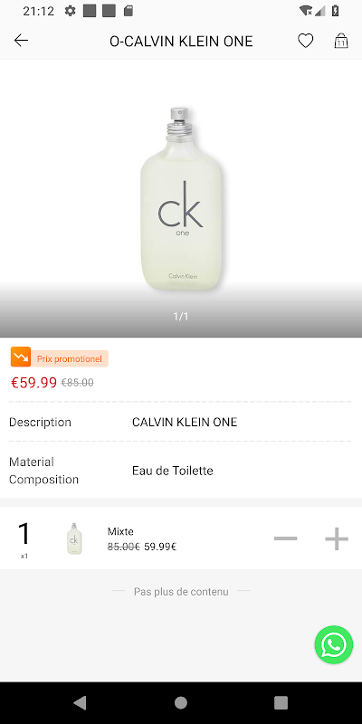Screen dimensions: 362x724
Task: Tap the CK One bottle product image
Action: click(x=181, y=198)
